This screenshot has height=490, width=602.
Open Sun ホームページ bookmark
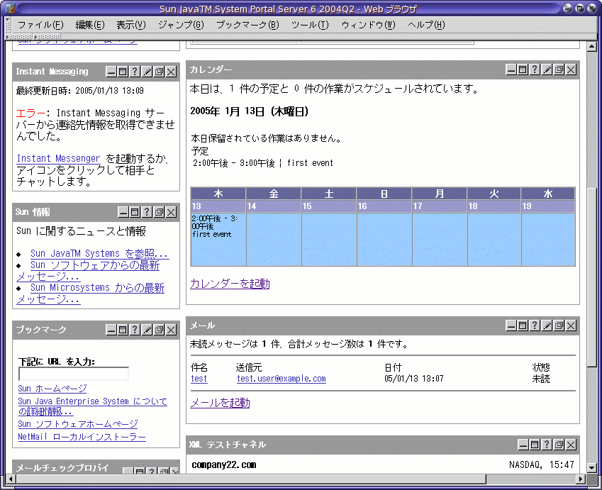[52, 389]
